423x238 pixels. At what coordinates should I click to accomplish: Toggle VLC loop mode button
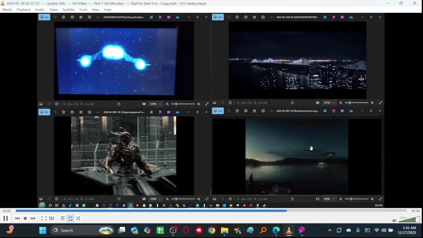[70, 218]
